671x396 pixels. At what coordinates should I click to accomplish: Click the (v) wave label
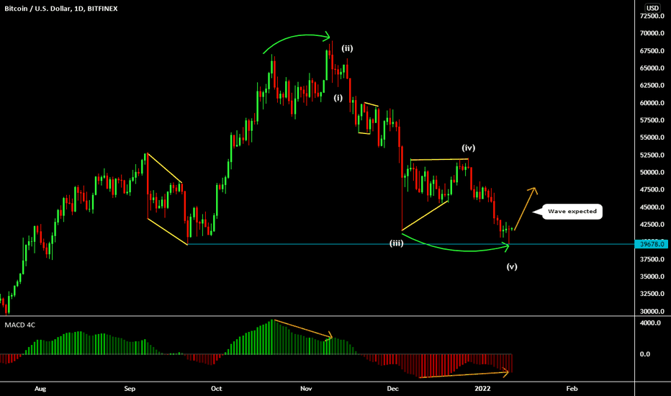pyautogui.click(x=512, y=266)
